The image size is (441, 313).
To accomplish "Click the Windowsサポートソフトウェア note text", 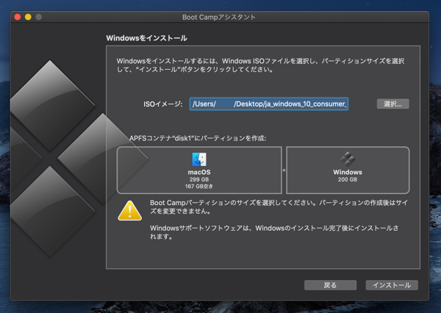I will click(x=274, y=232).
